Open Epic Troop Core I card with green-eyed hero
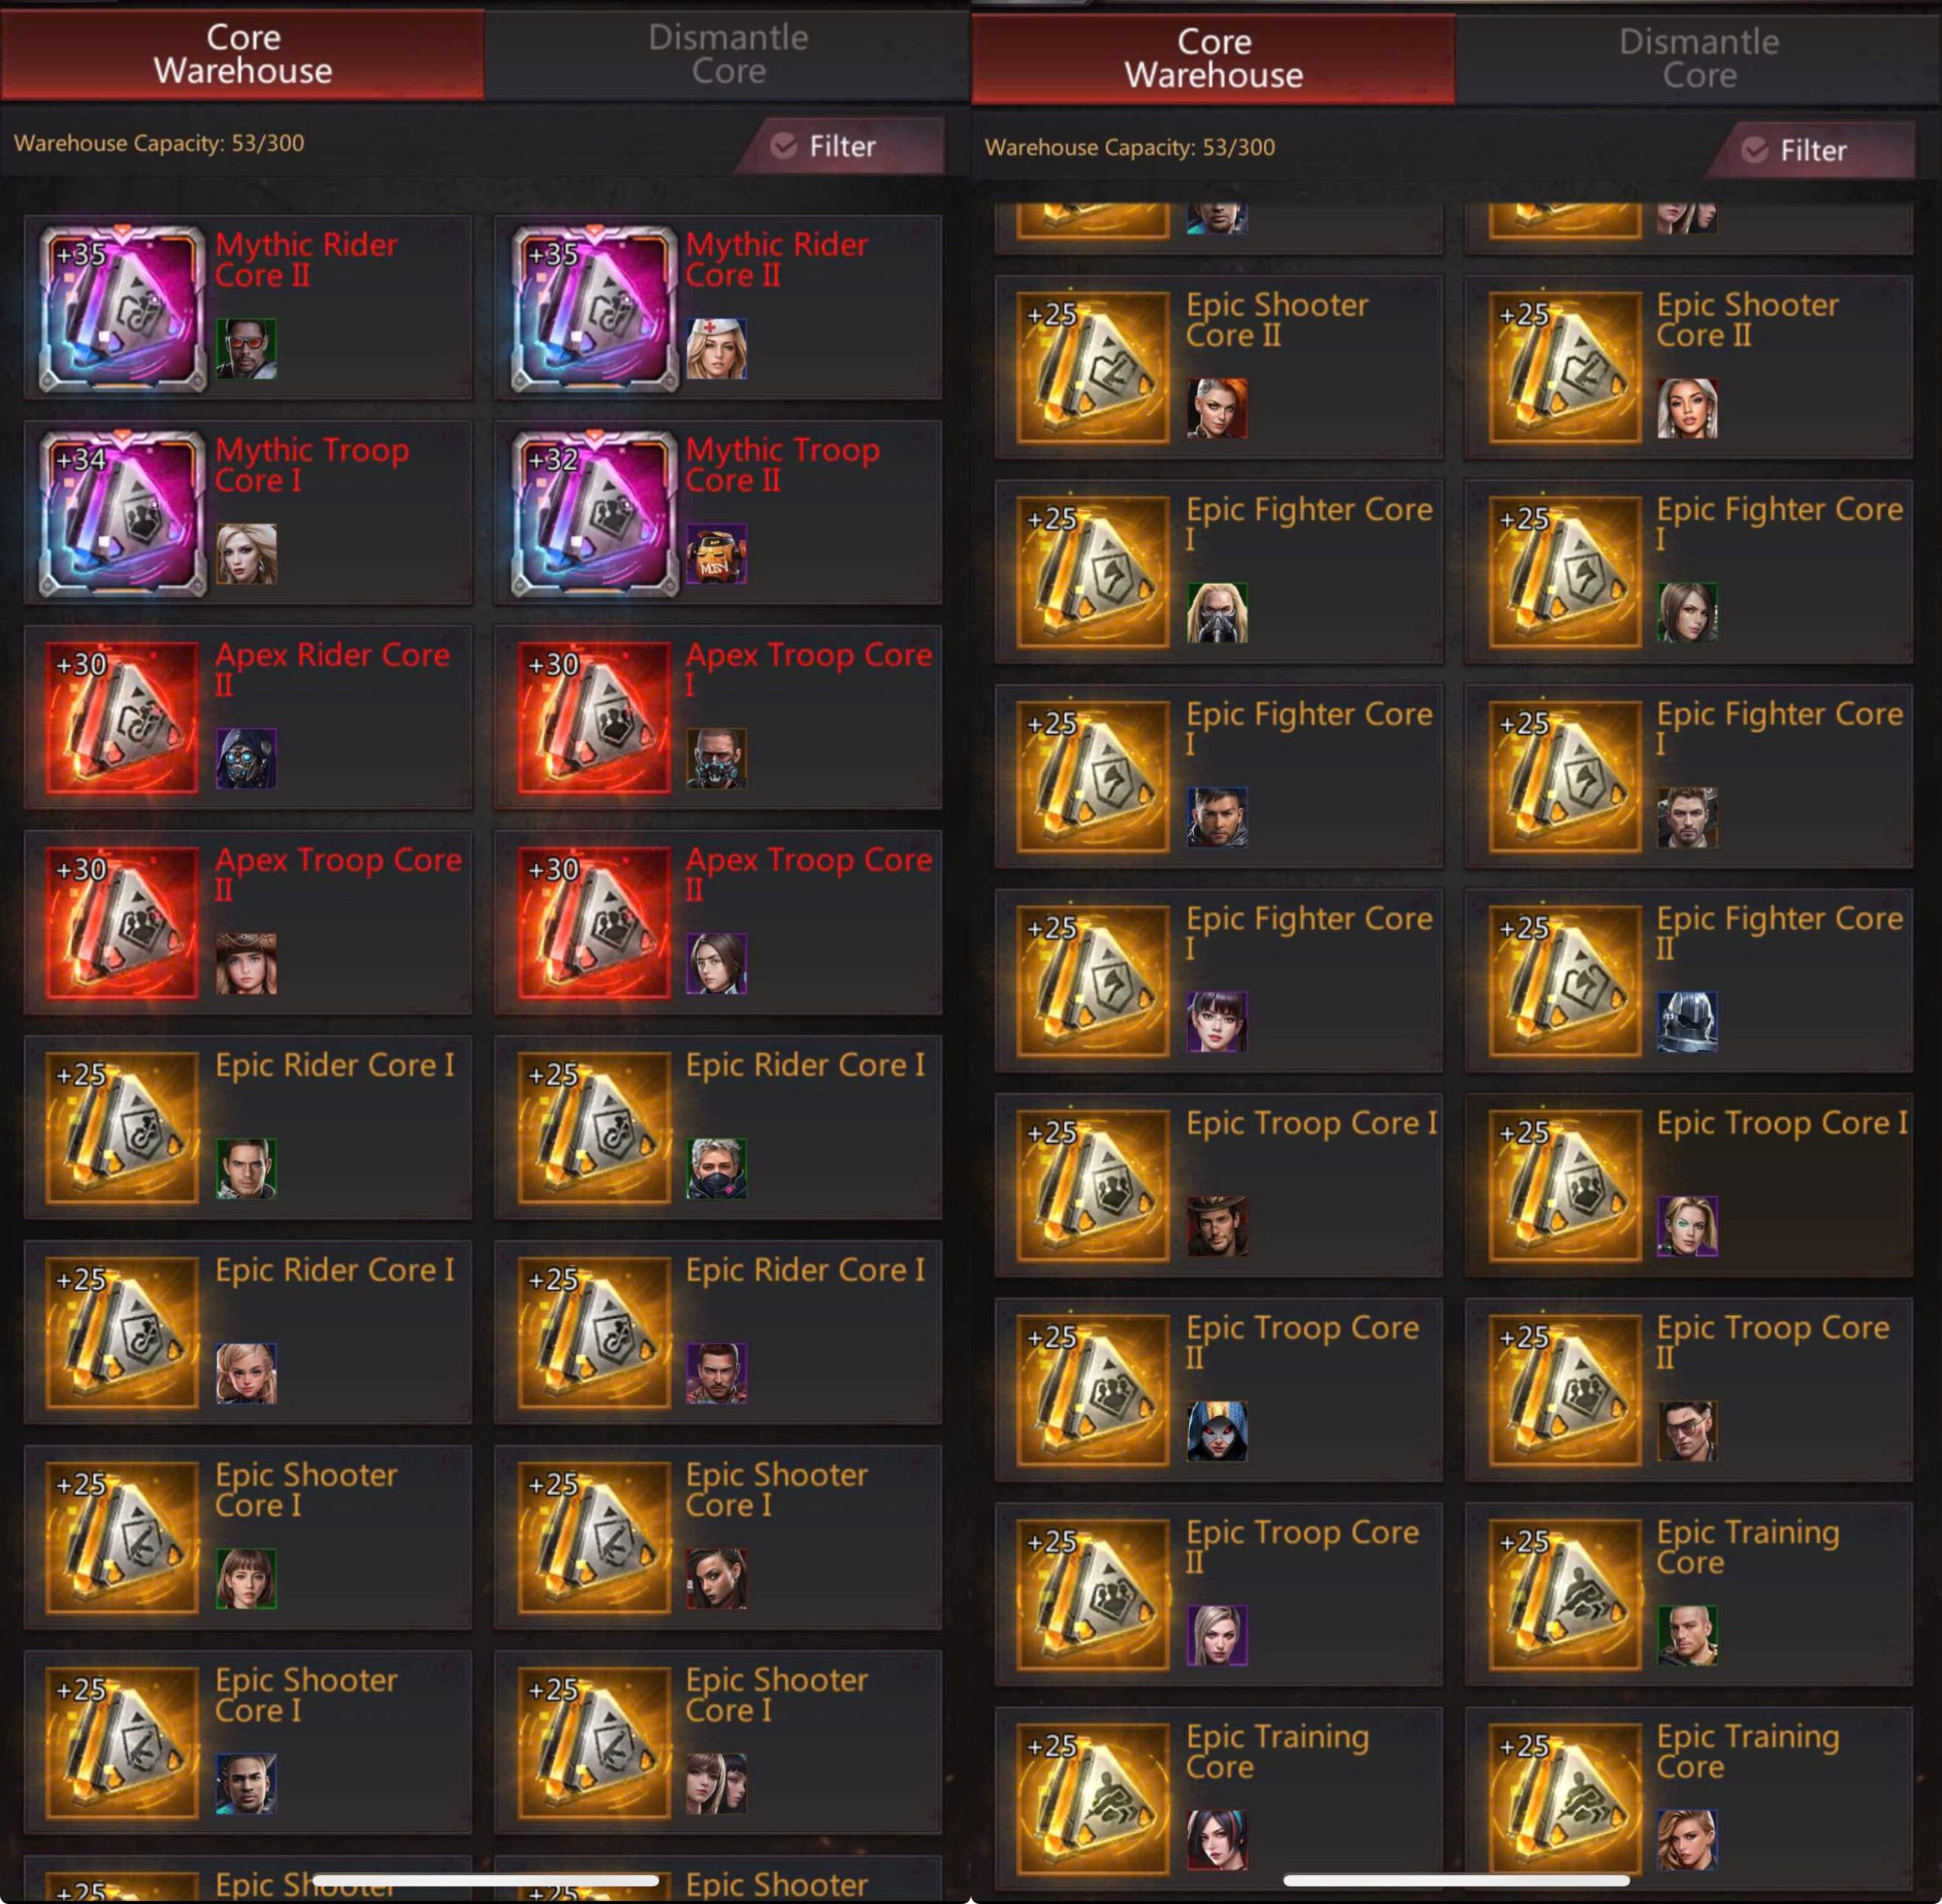Screen dimensions: 1942x1904 pos(1689,1185)
